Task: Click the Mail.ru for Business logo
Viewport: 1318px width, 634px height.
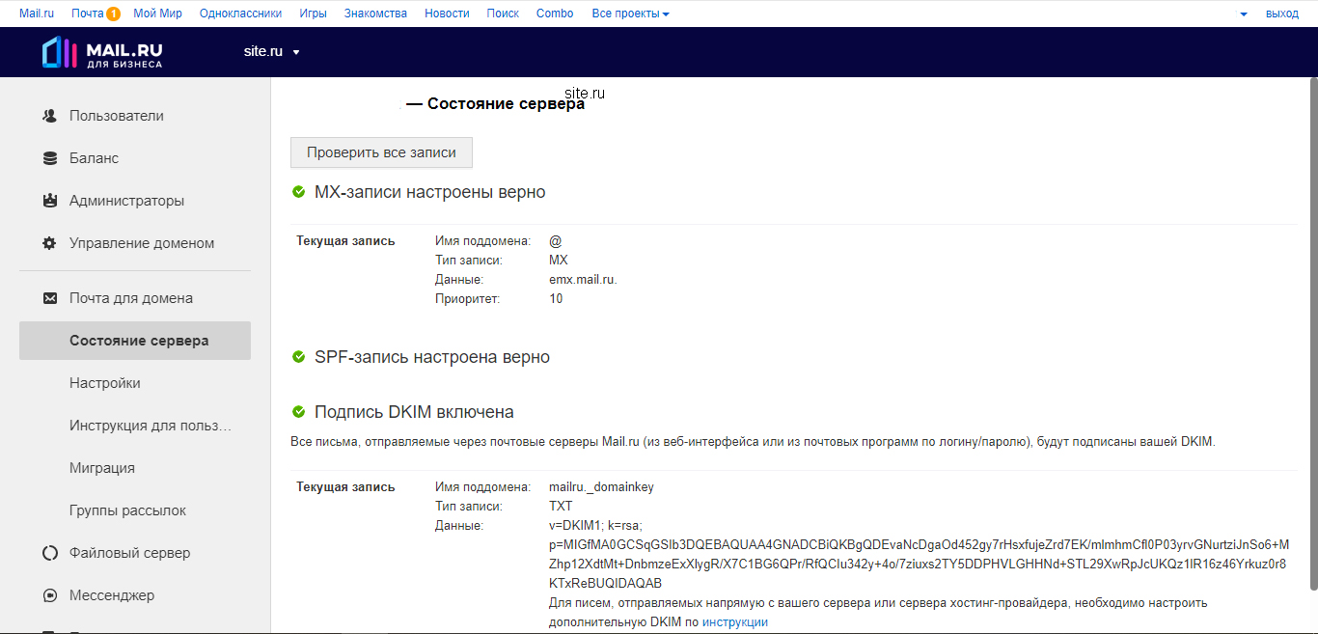Action: click(102, 52)
